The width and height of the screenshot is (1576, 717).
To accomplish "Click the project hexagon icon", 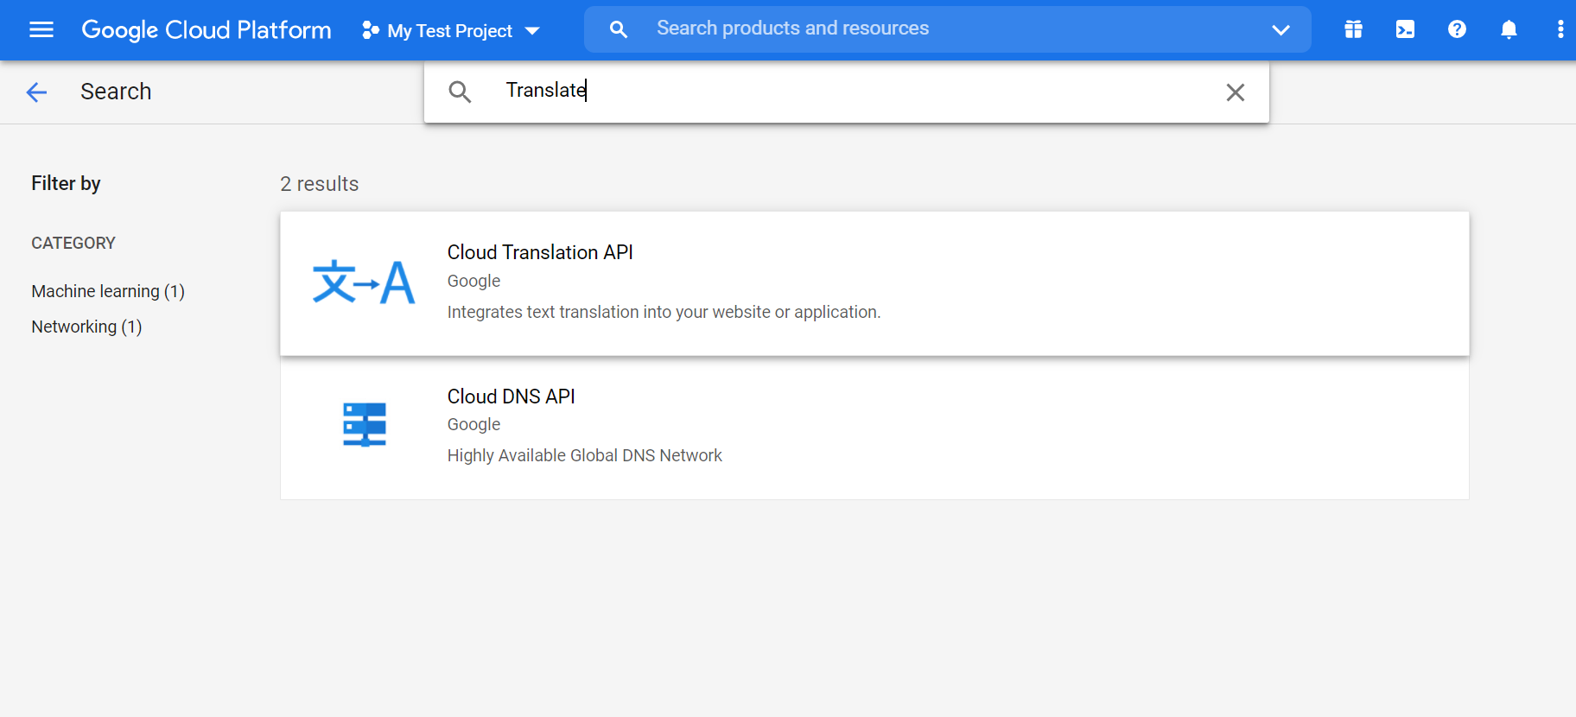I will tap(371, 30).
